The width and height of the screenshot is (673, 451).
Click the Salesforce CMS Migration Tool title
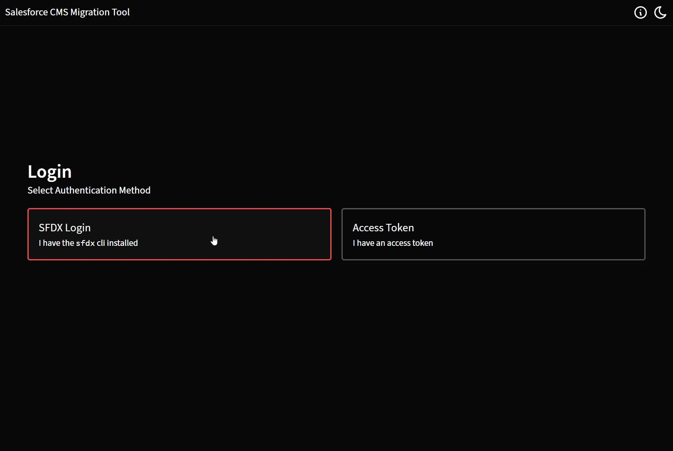67,12
